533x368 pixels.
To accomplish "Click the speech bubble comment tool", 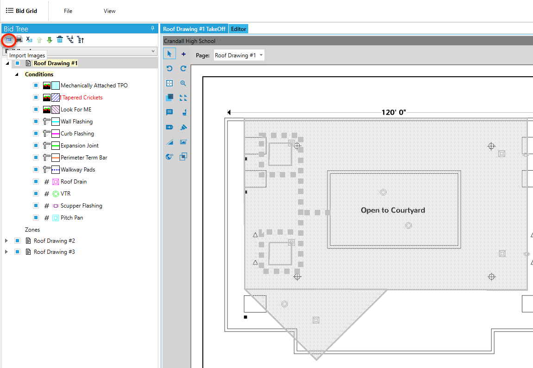I will point(169,112).
